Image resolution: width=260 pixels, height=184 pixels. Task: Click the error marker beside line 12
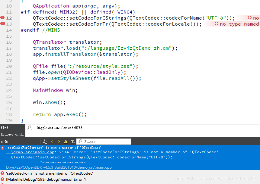click(x=2, y=17)
